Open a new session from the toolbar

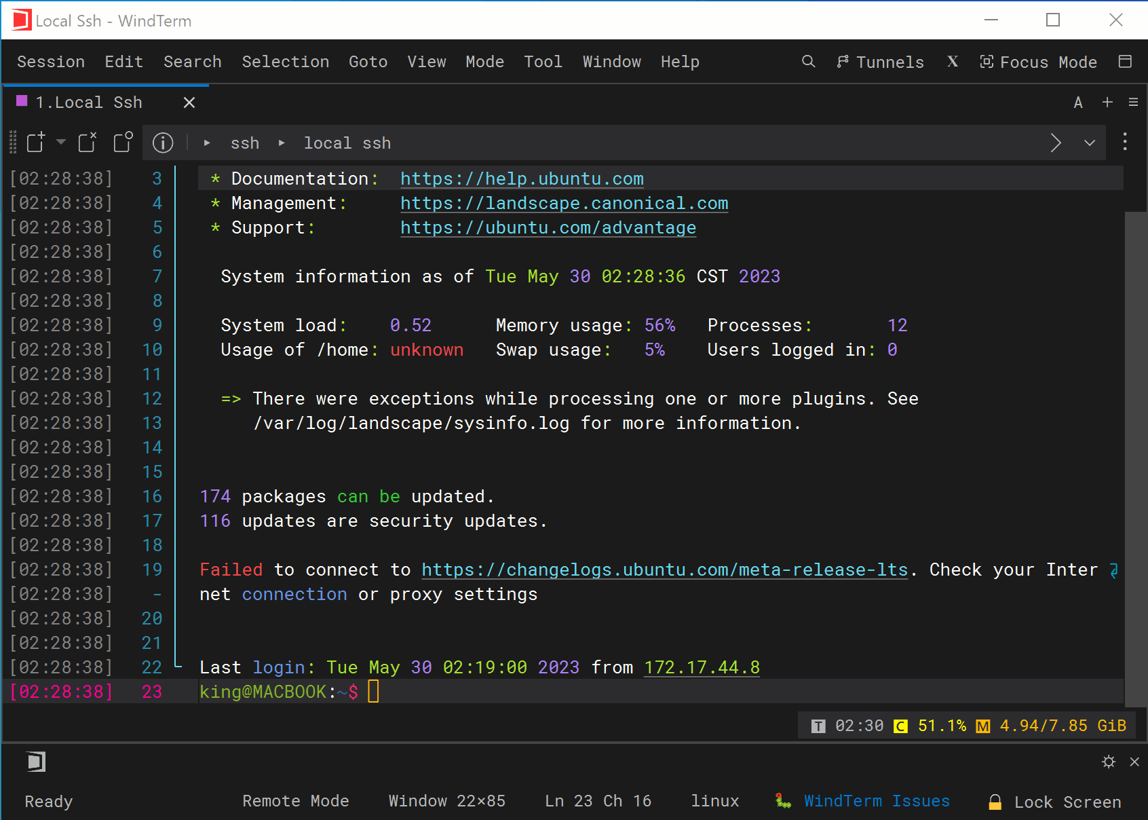[35, 143]
